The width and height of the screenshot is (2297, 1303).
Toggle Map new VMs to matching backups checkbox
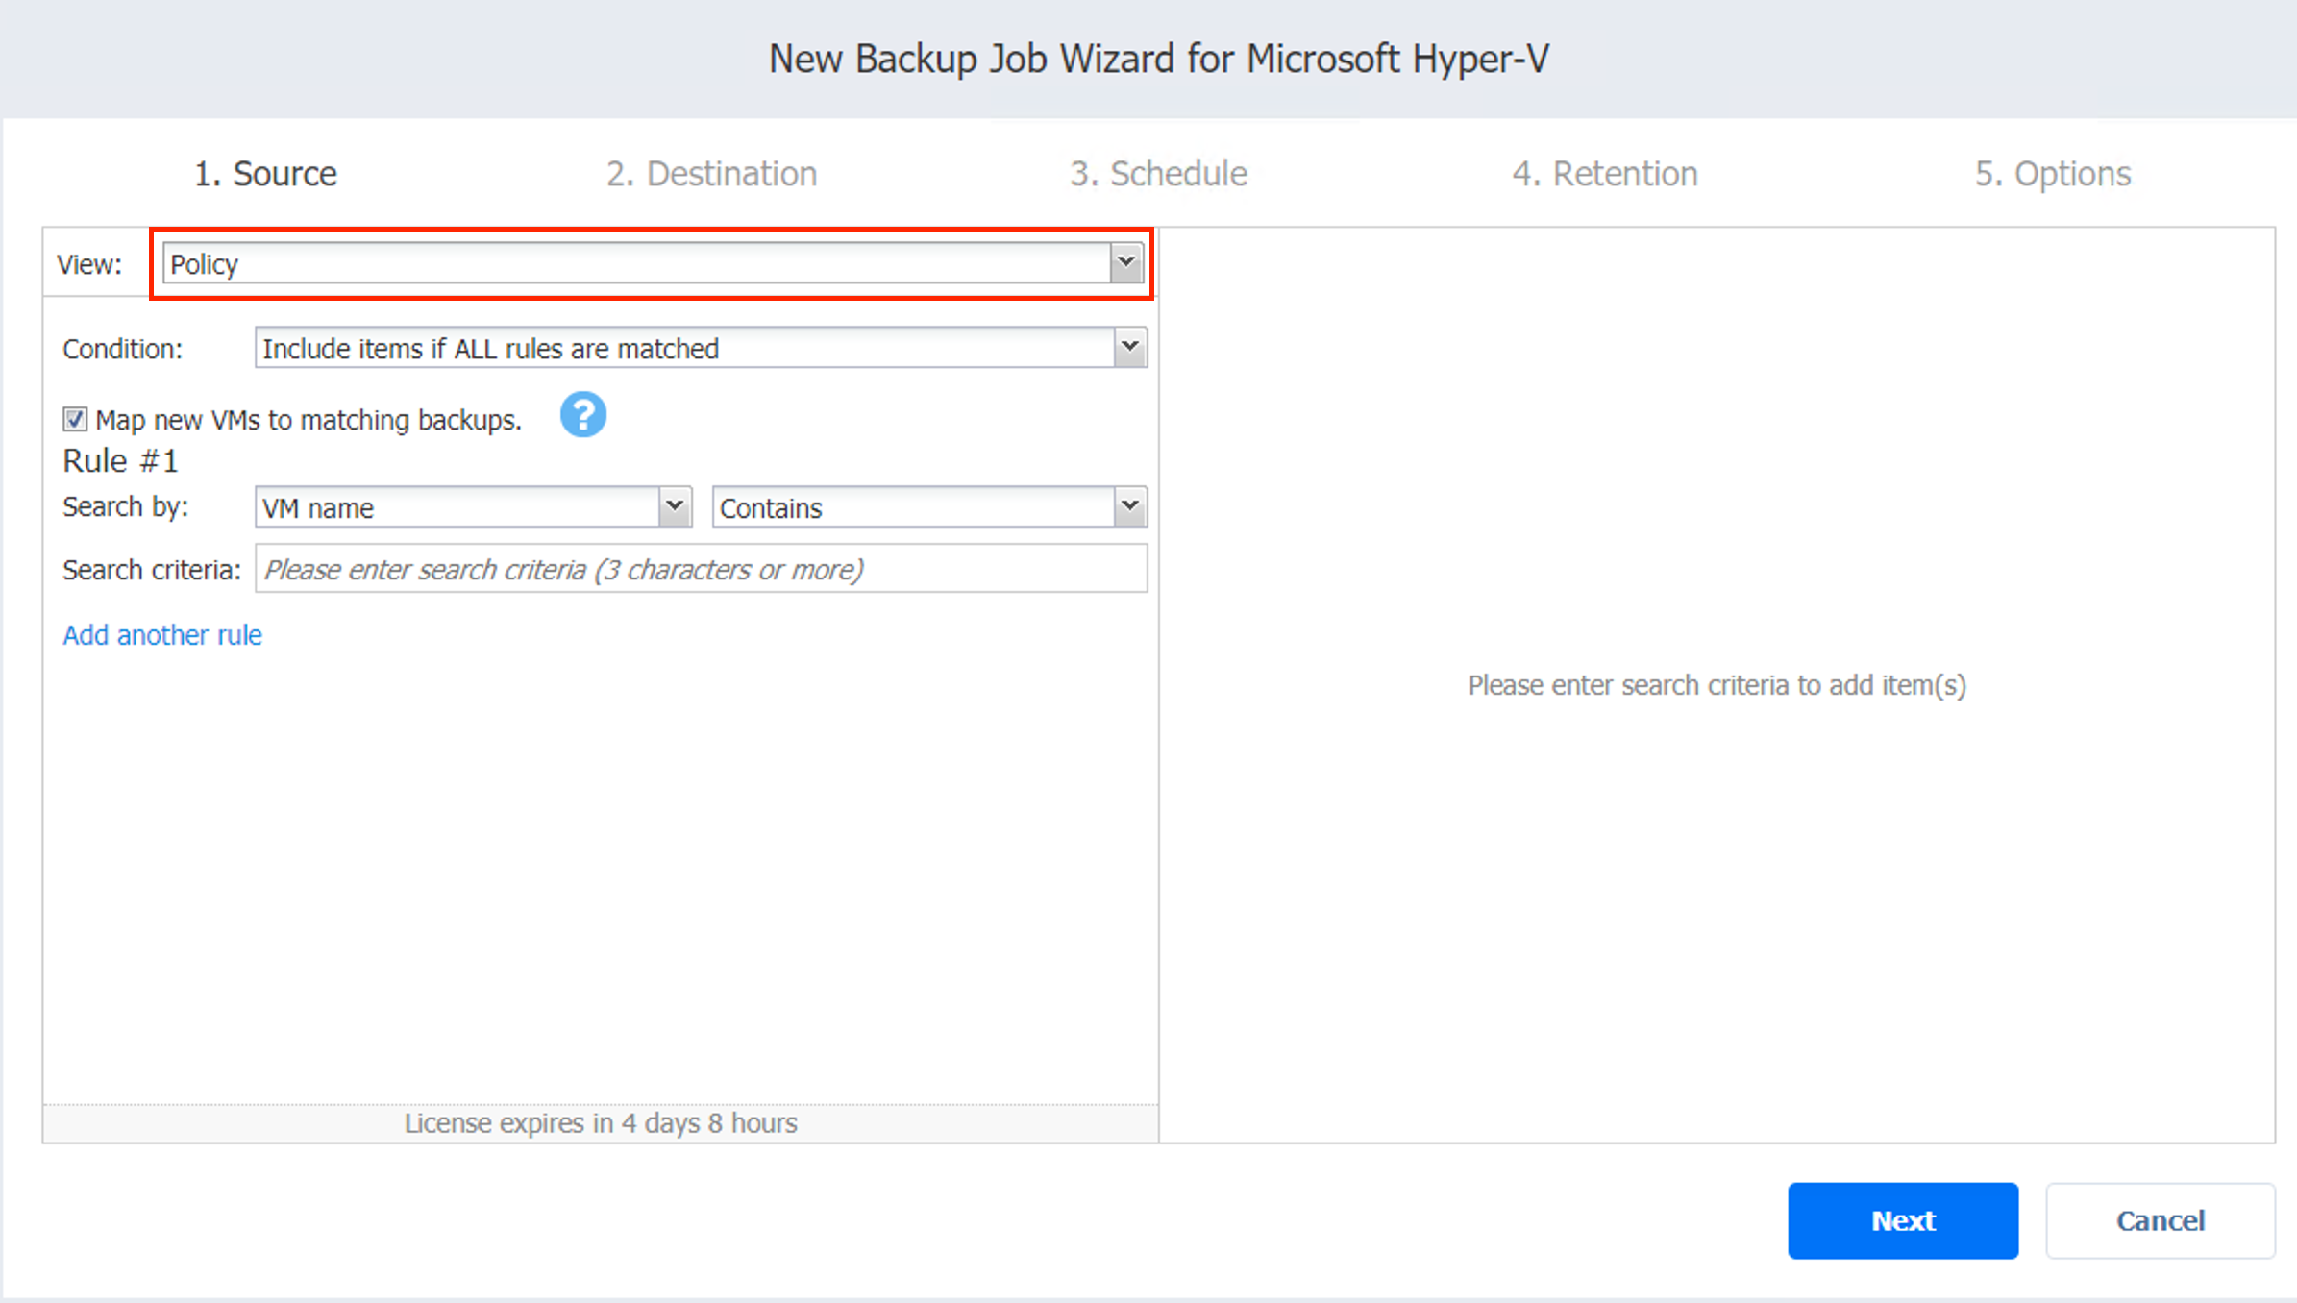[x=75, y=420]
